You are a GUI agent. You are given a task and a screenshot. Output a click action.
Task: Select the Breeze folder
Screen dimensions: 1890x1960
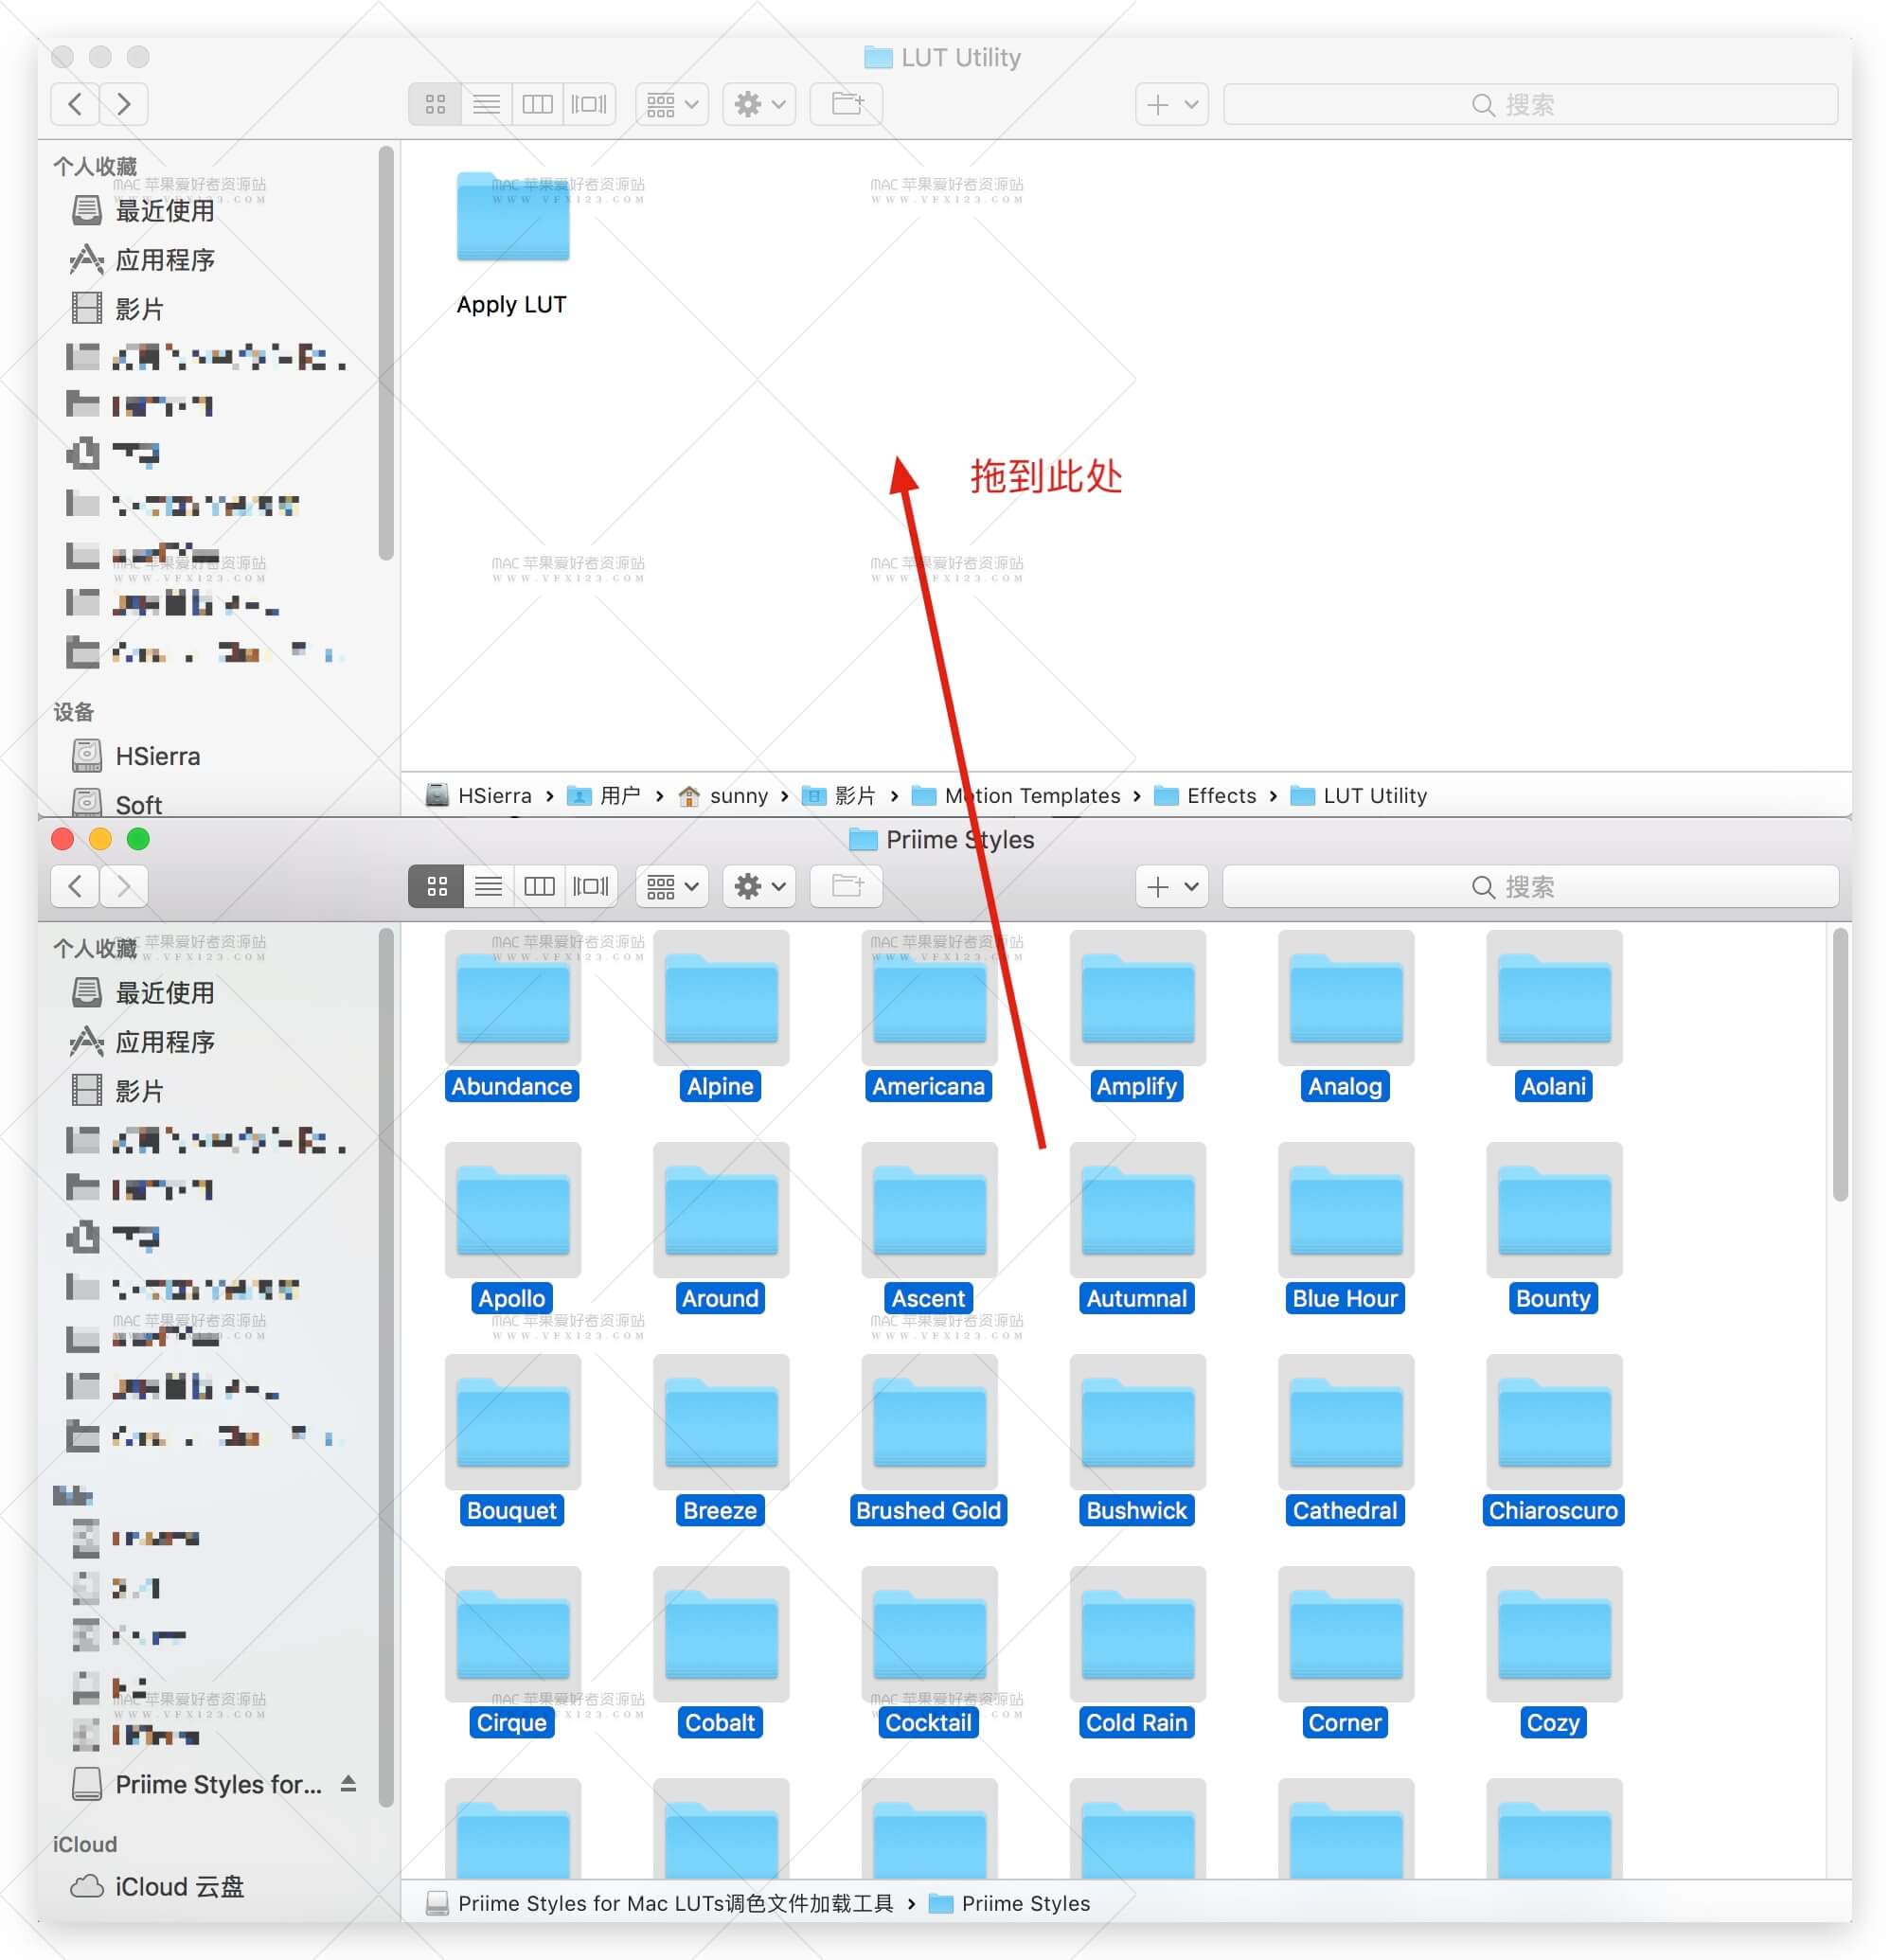click(721, 1424)
